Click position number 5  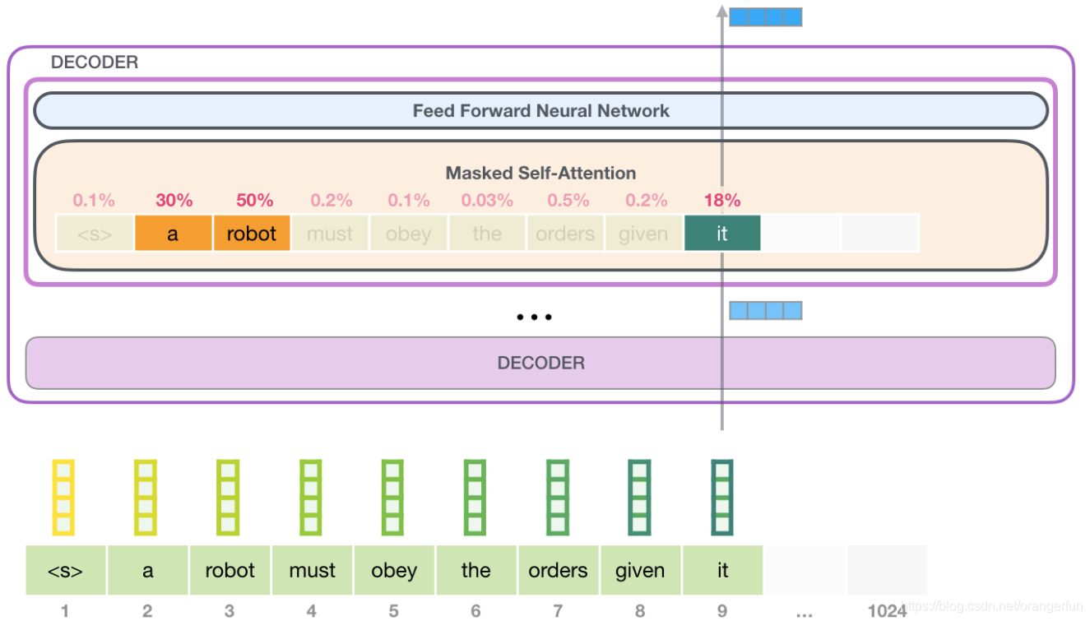tap(394, 610)
